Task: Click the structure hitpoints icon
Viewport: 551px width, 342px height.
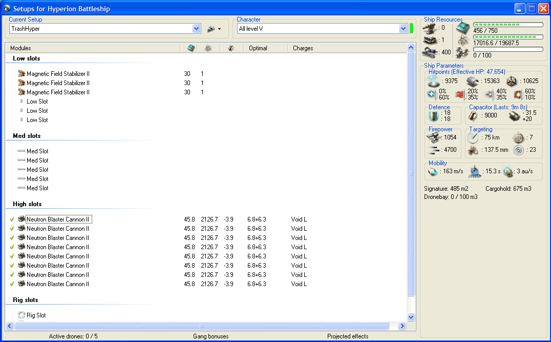Action: [x=512, y=82]
